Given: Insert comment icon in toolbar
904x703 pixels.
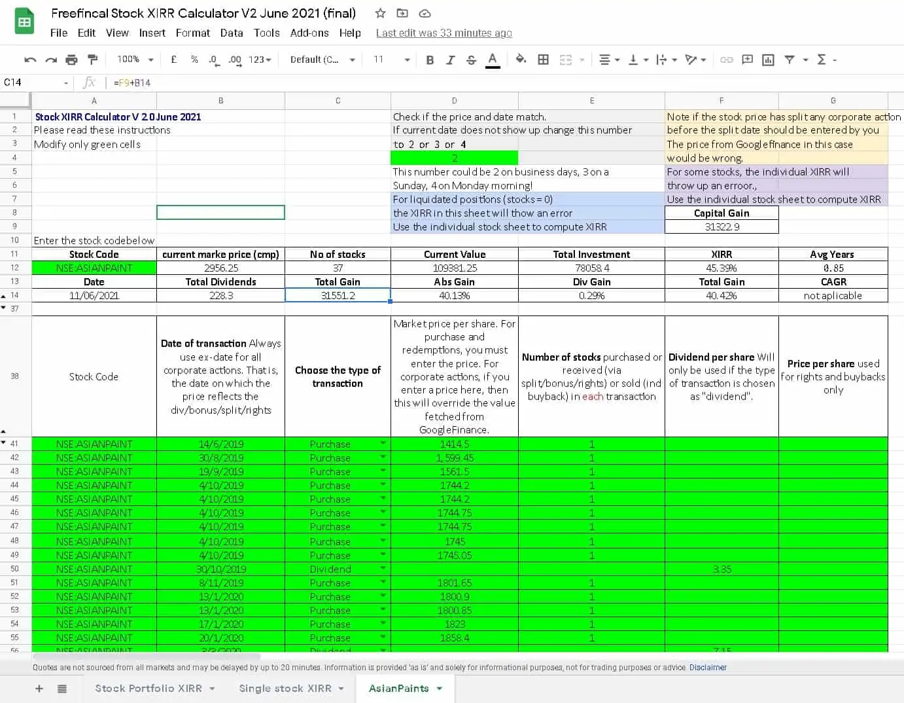Looking at the screenshot, I should click(x=748, y=60).
